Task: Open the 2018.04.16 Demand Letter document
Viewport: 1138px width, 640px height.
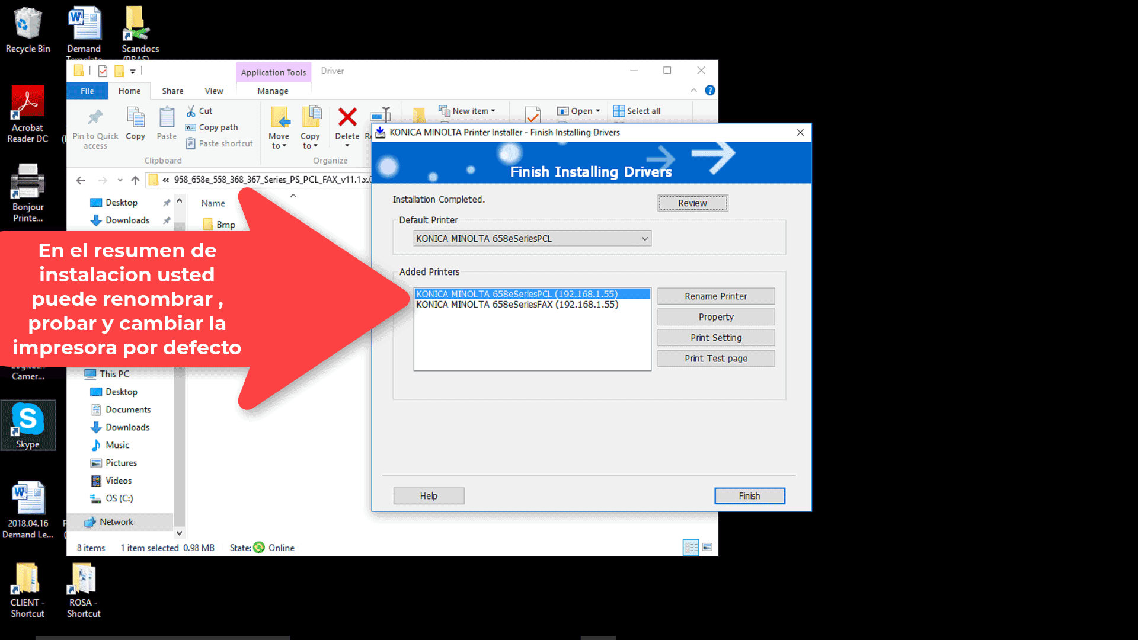Action: pyautogui.click(x=27, y=510)
